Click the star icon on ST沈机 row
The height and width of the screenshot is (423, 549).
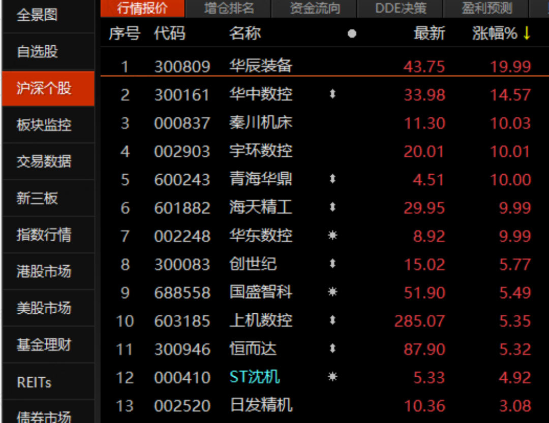click(332, 377)
